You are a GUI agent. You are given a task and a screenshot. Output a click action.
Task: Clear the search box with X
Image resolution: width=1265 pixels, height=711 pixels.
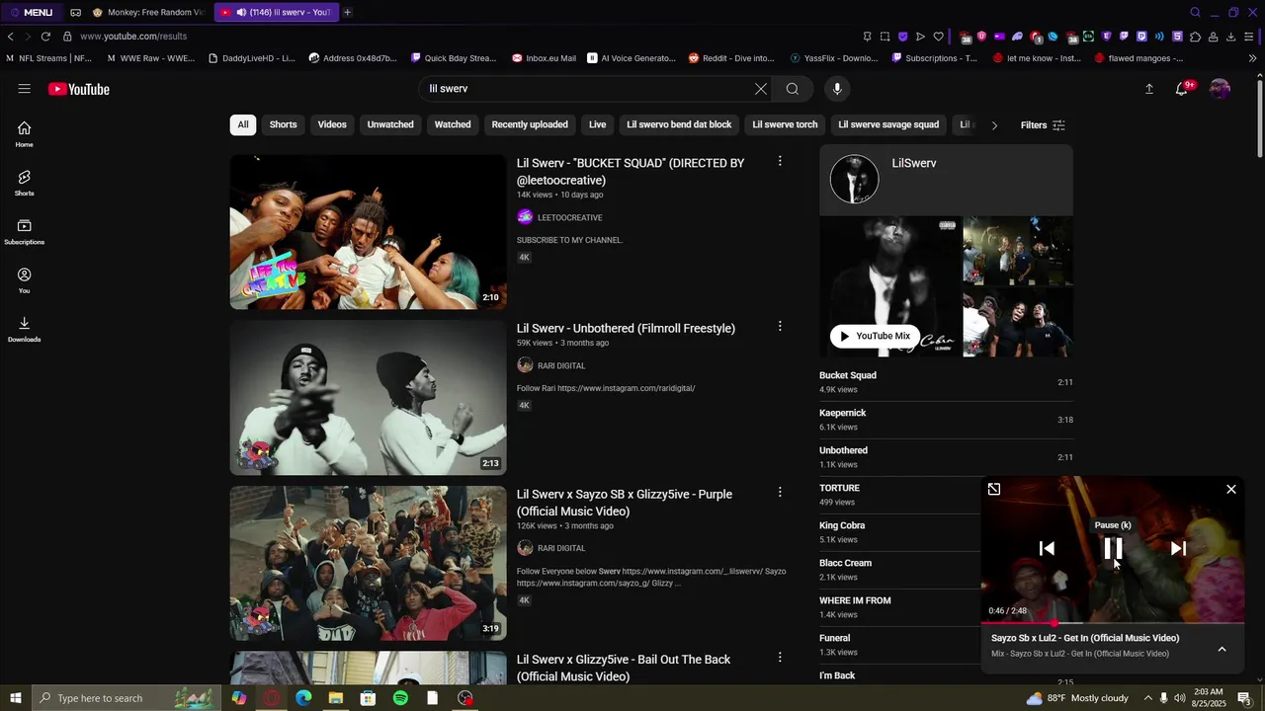(x=761, y=89)
